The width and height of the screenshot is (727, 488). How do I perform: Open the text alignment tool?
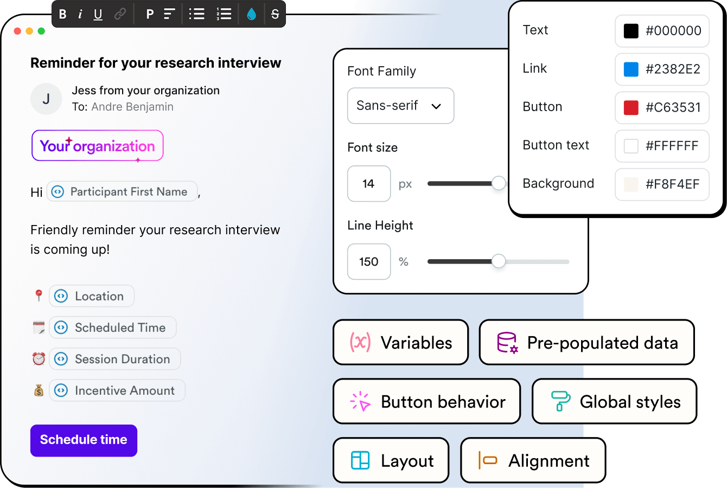pyautogui.click(x=169, y=14)
